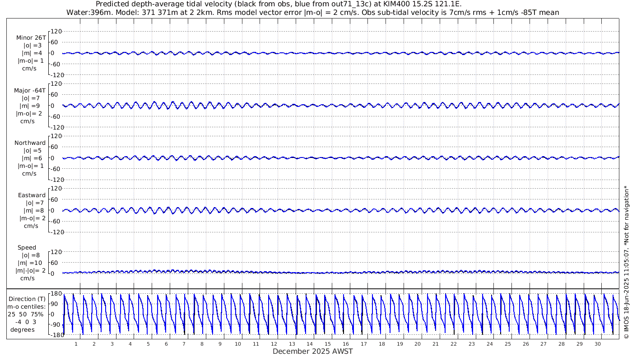Image resolution: width=632 pixels, height=361 pixels.
Task: Click the '-4 0 3' centile values
Action: pos(26,322)
